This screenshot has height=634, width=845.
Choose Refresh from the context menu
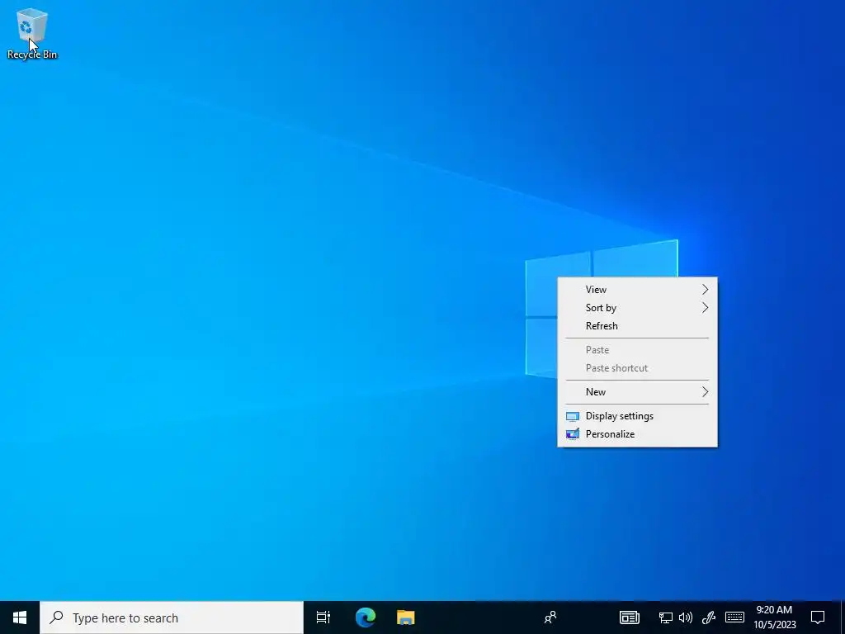pos(637,326)
